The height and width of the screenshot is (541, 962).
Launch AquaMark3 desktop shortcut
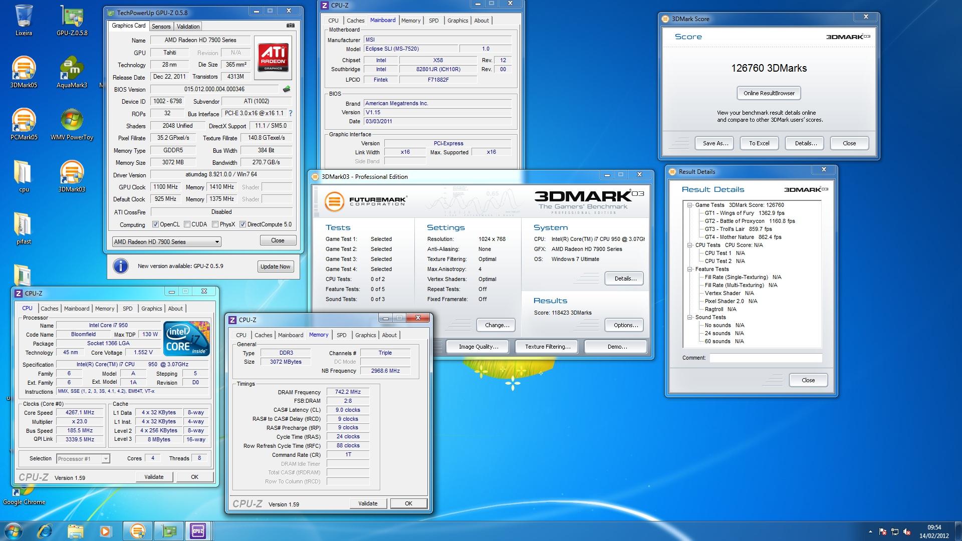pyautogui.click(x=72, y=73)
